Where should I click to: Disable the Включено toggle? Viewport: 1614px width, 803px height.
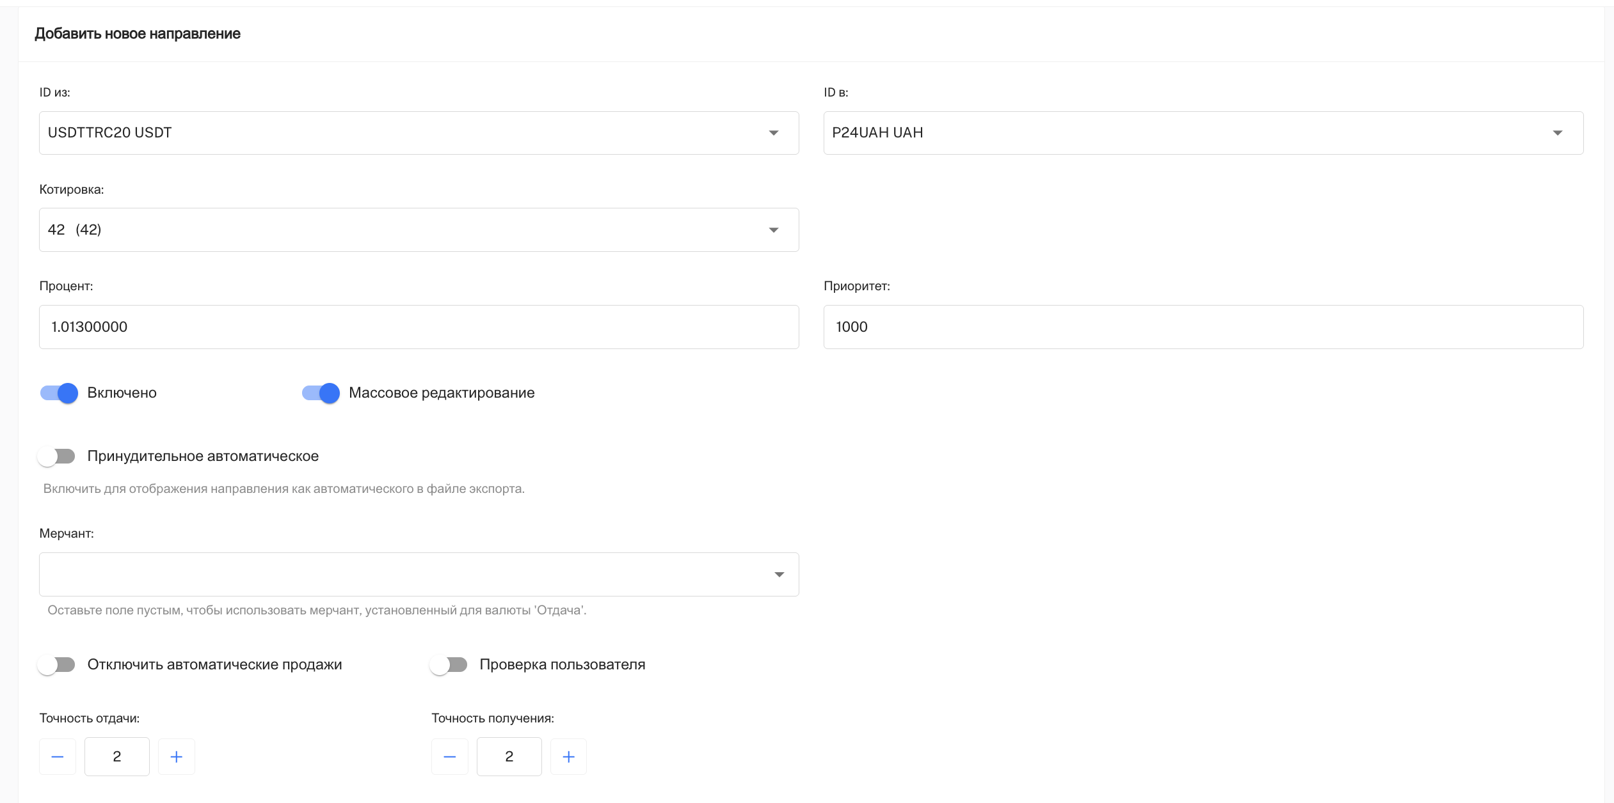pyautogui.click(x=59, y=393)
